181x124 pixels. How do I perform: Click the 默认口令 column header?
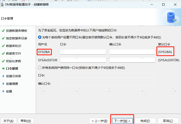164,44
